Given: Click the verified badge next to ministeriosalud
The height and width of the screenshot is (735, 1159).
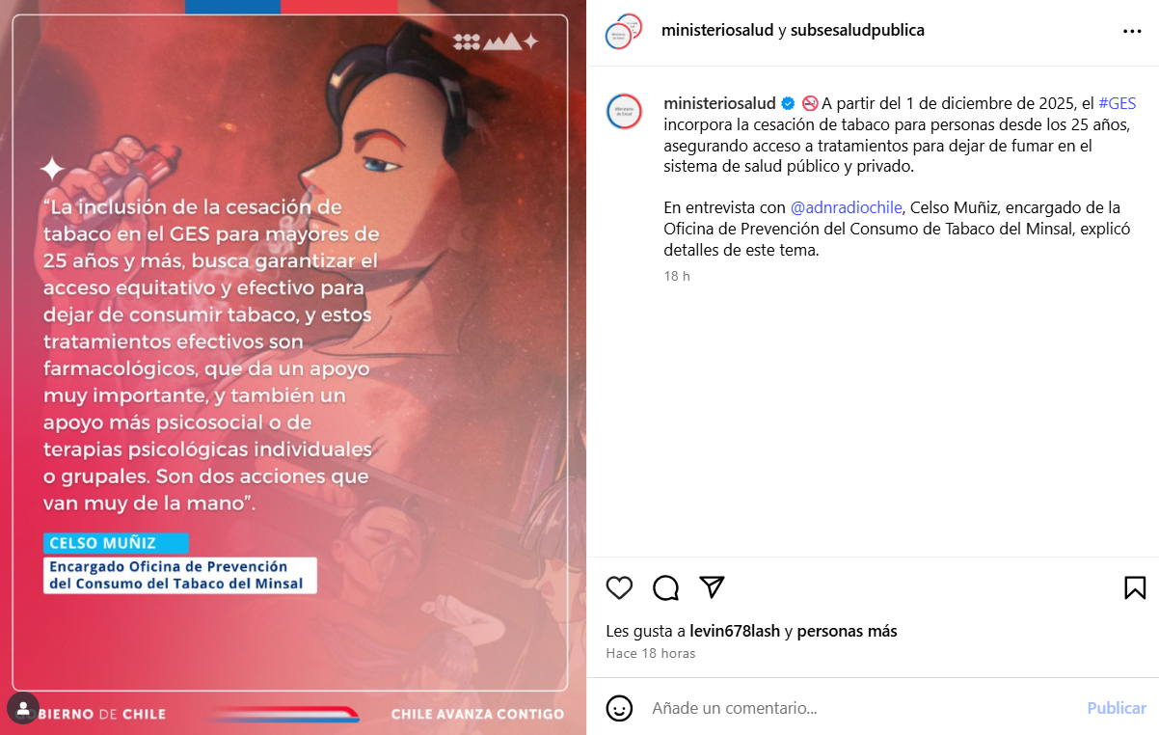Looking at the screenshot, I should [788, 103].
